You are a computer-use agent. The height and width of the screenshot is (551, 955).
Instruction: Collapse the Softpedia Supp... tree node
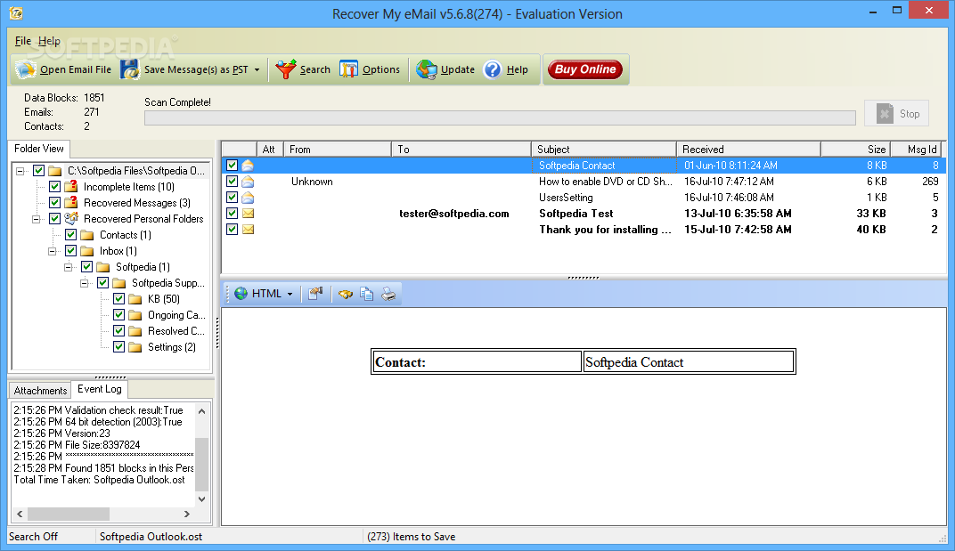85,283
